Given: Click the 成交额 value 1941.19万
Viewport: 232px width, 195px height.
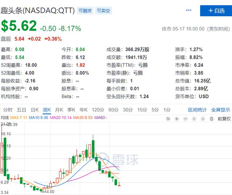Looking at the screenshot, I should pos(136,57).
